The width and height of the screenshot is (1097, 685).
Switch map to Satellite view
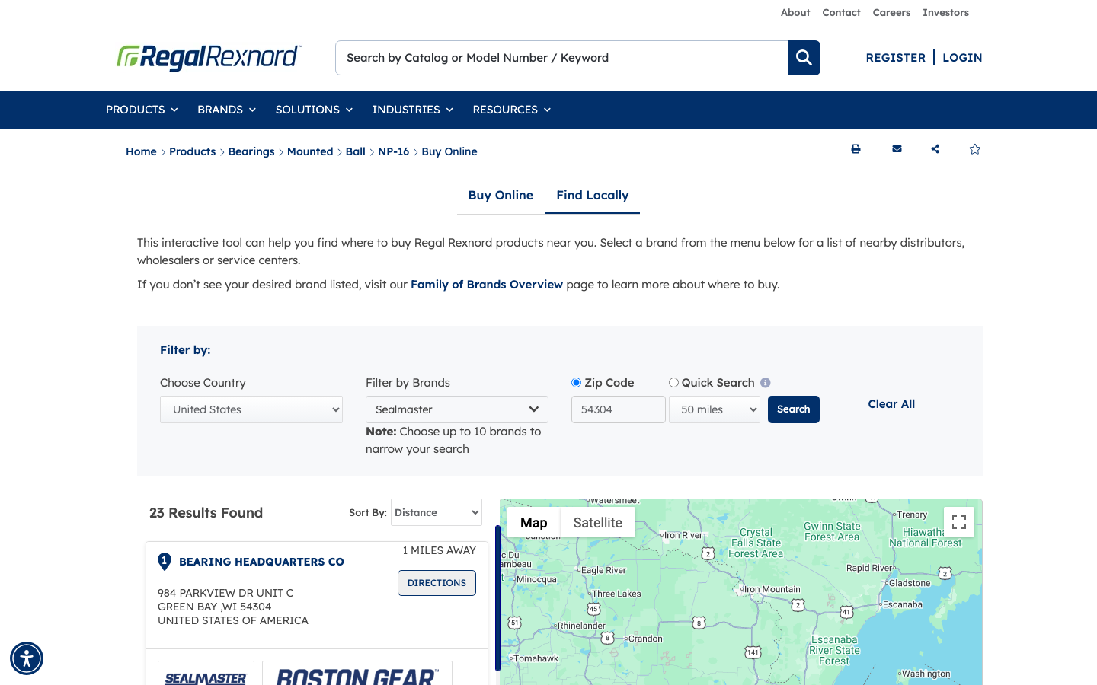click(x=598, y=523)
